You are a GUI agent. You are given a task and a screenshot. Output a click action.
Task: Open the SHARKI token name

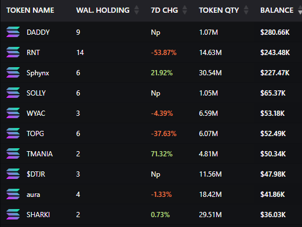coord(38,215)
